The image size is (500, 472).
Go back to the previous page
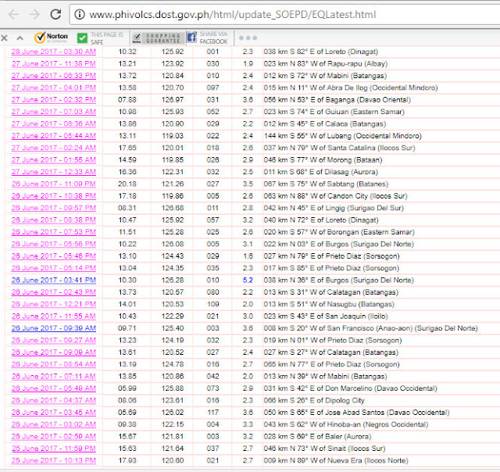tap(13, 14)
